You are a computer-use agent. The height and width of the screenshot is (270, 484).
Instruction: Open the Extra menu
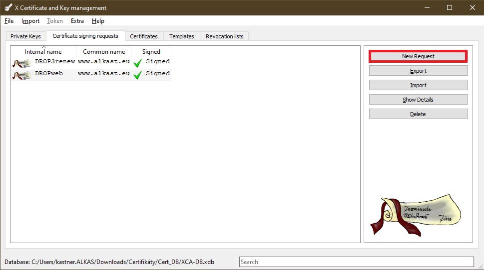point(77,21)
